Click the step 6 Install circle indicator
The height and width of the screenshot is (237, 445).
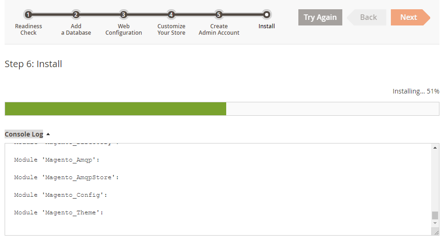pyautogui.click(x=266, y=15)
